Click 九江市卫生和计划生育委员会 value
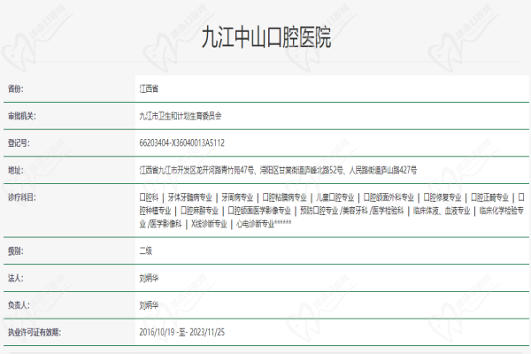531x354 pixels. click(181, 116)
